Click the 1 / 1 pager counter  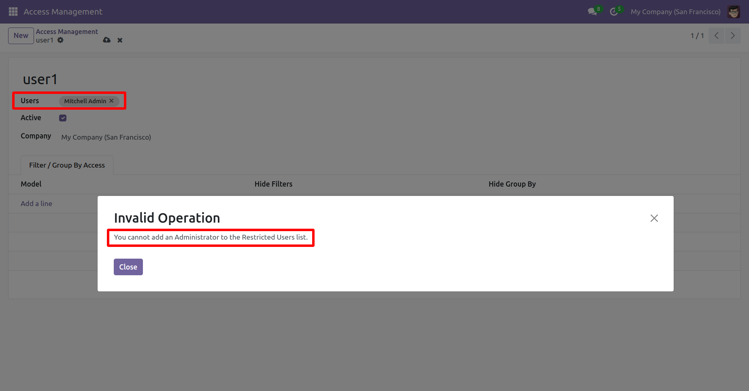697,36
